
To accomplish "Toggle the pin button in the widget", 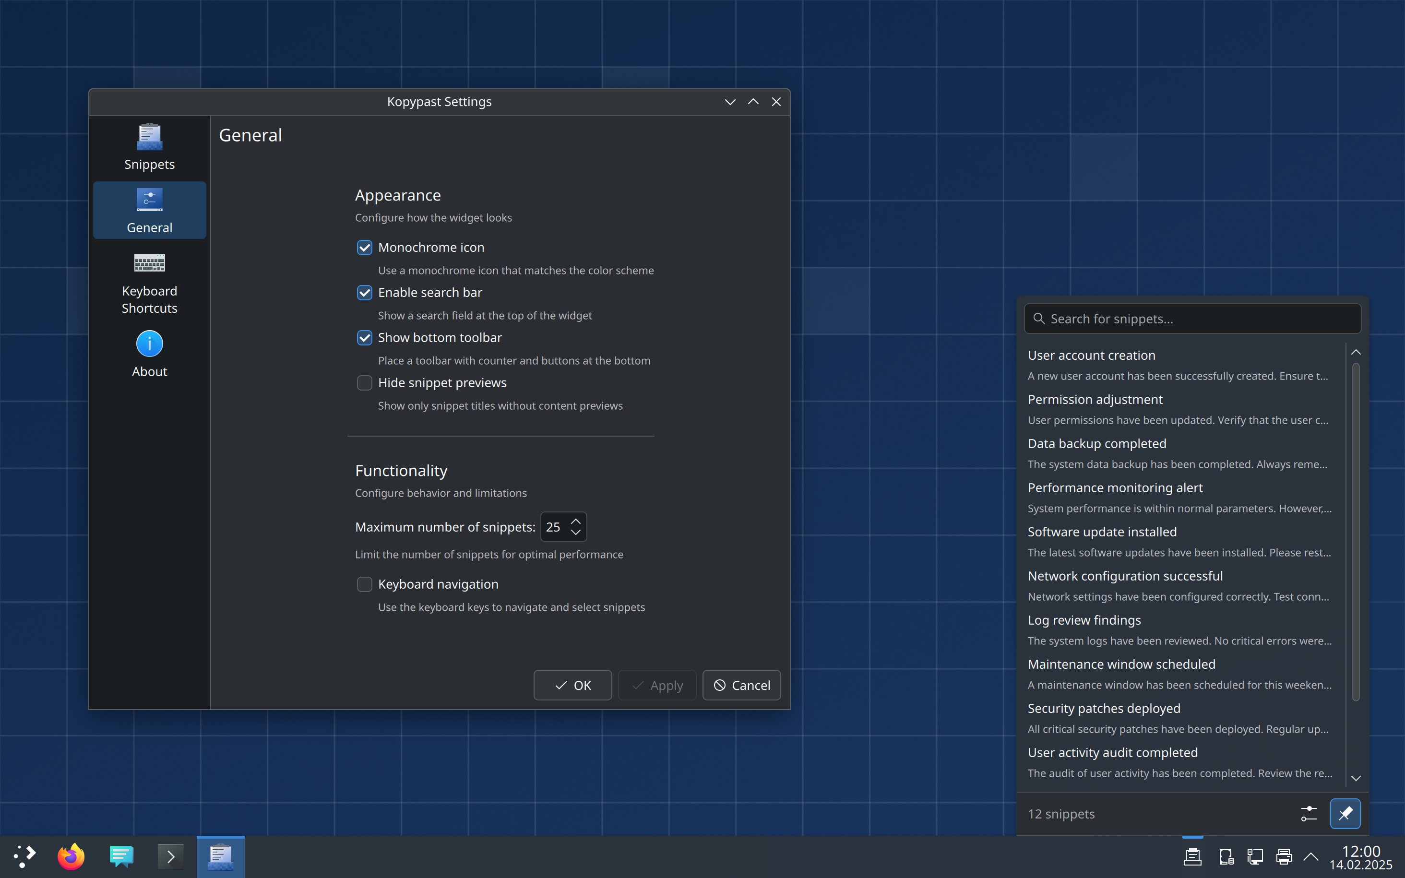I will point(1345,814).
